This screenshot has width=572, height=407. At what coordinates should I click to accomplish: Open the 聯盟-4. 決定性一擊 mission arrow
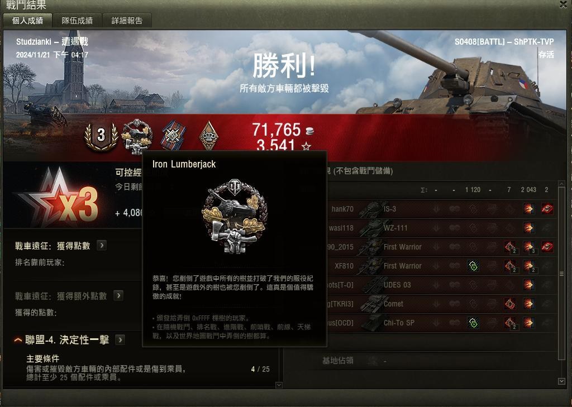120,340
